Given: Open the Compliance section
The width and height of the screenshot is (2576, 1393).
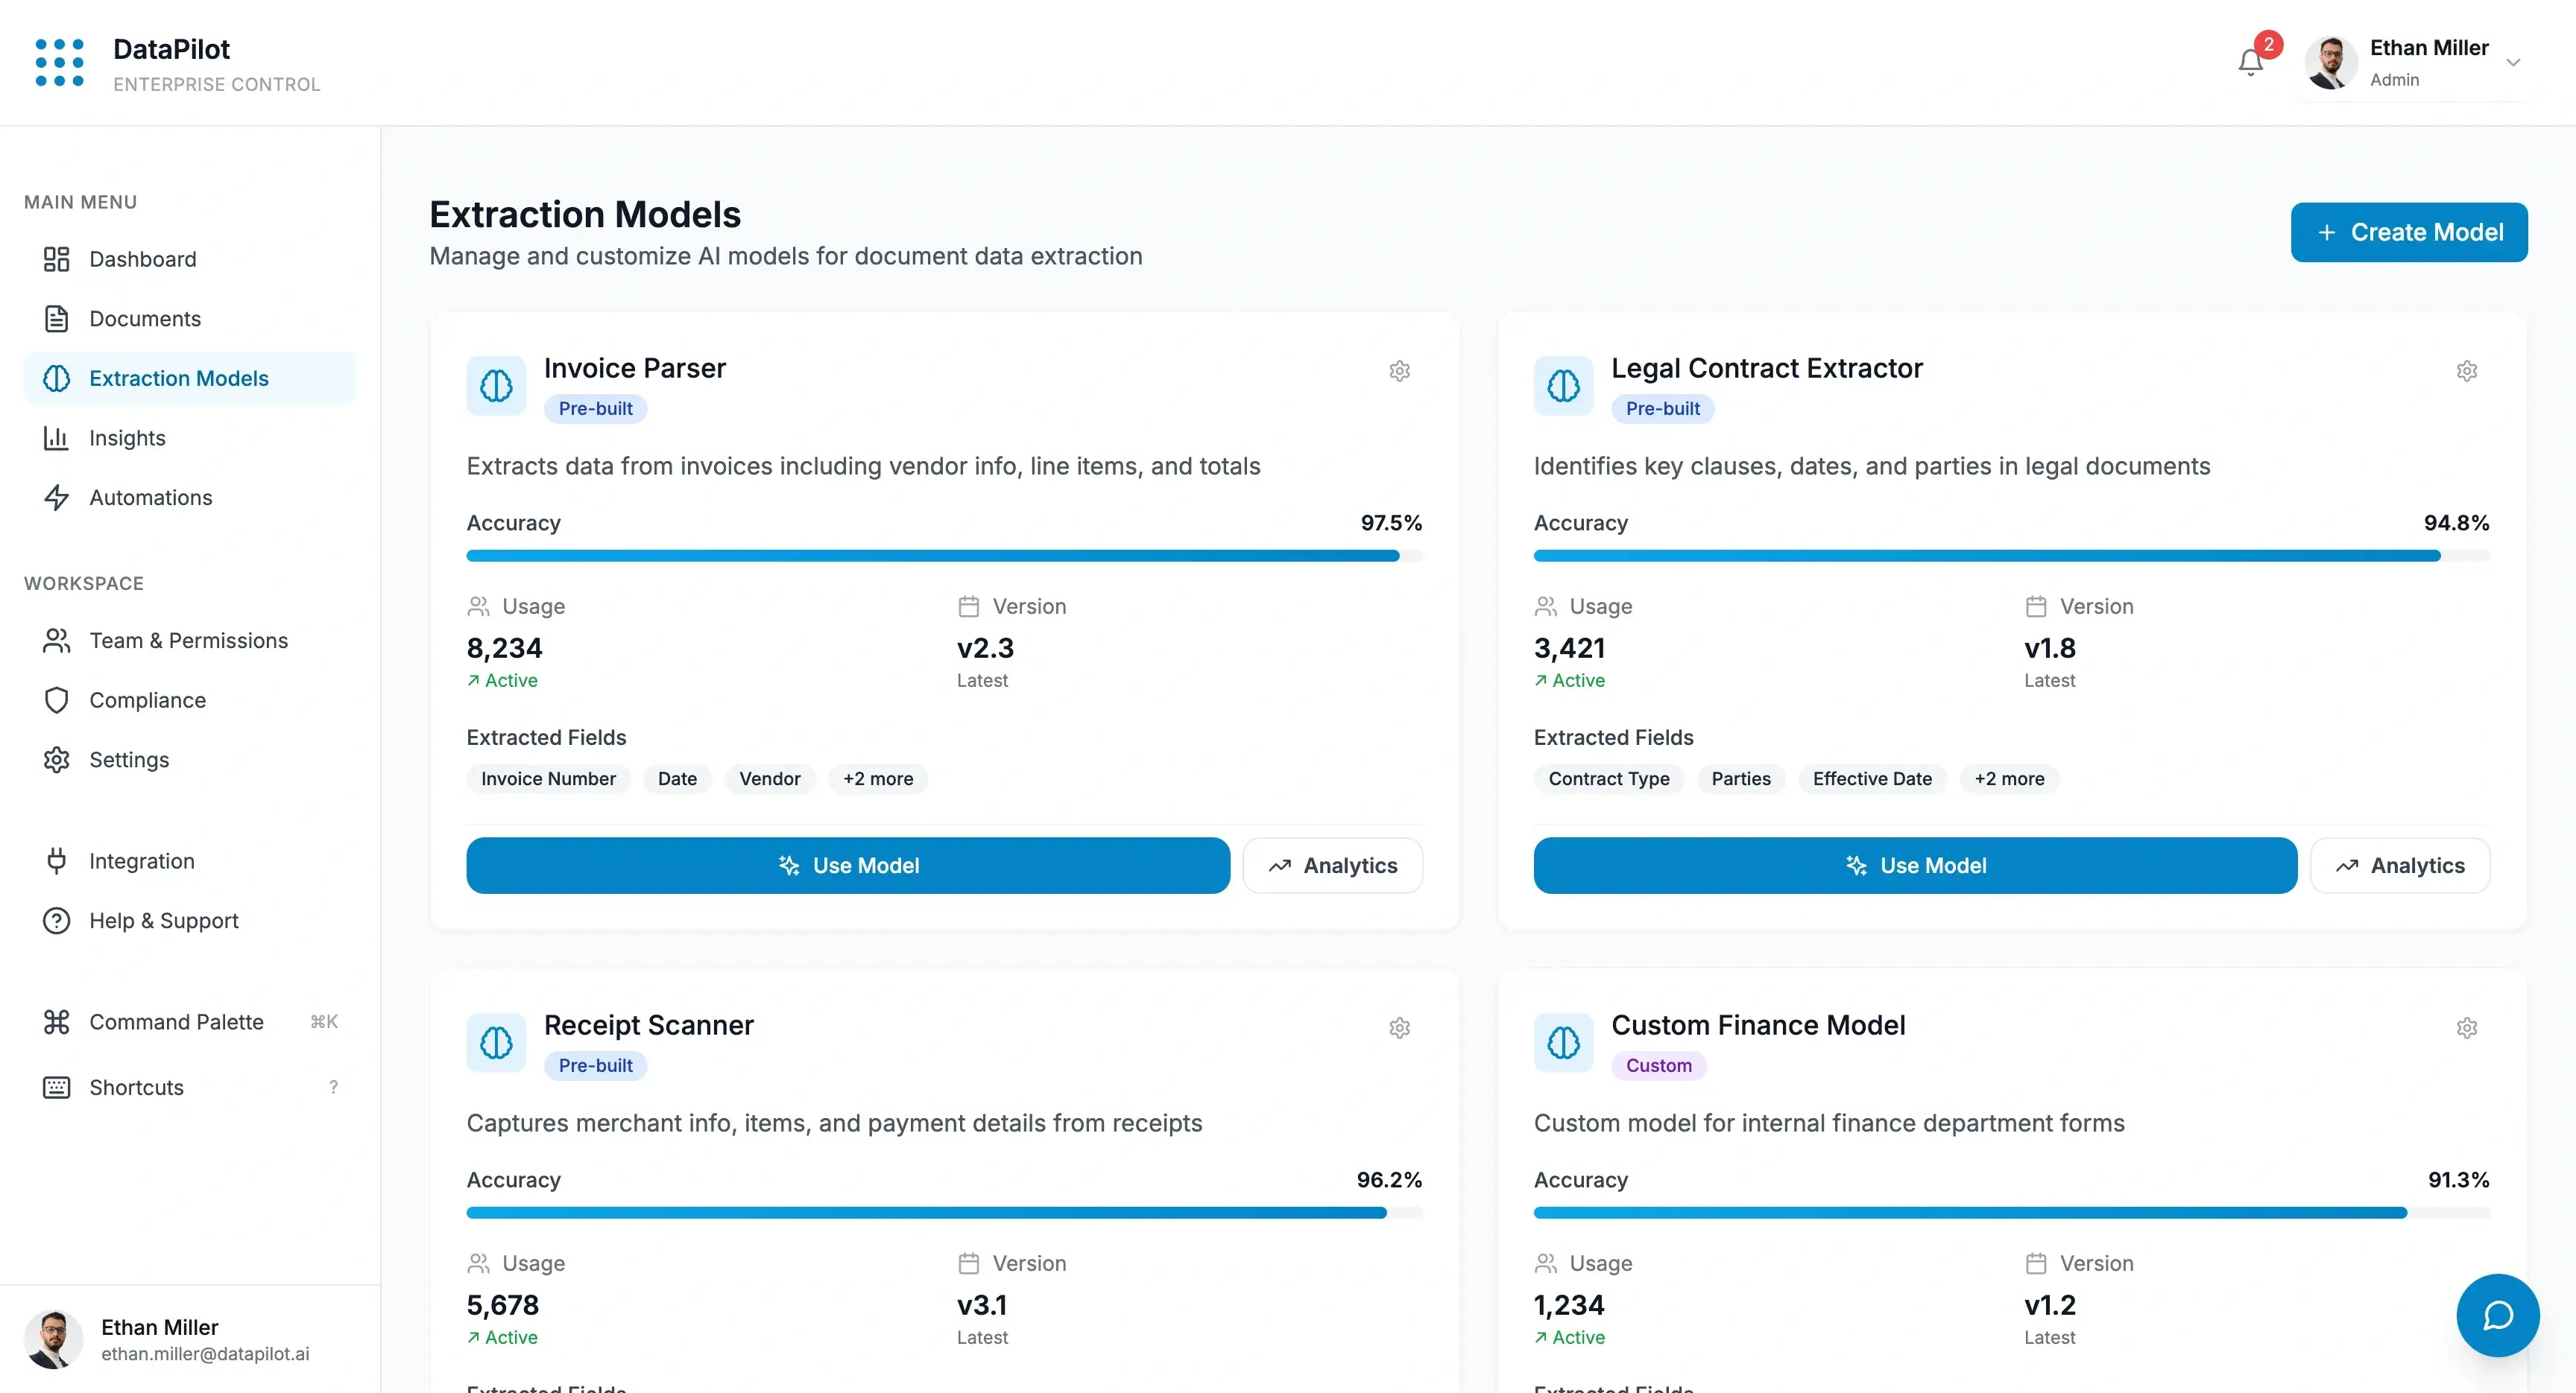Looking at the screenshot, I should point(147,699).
